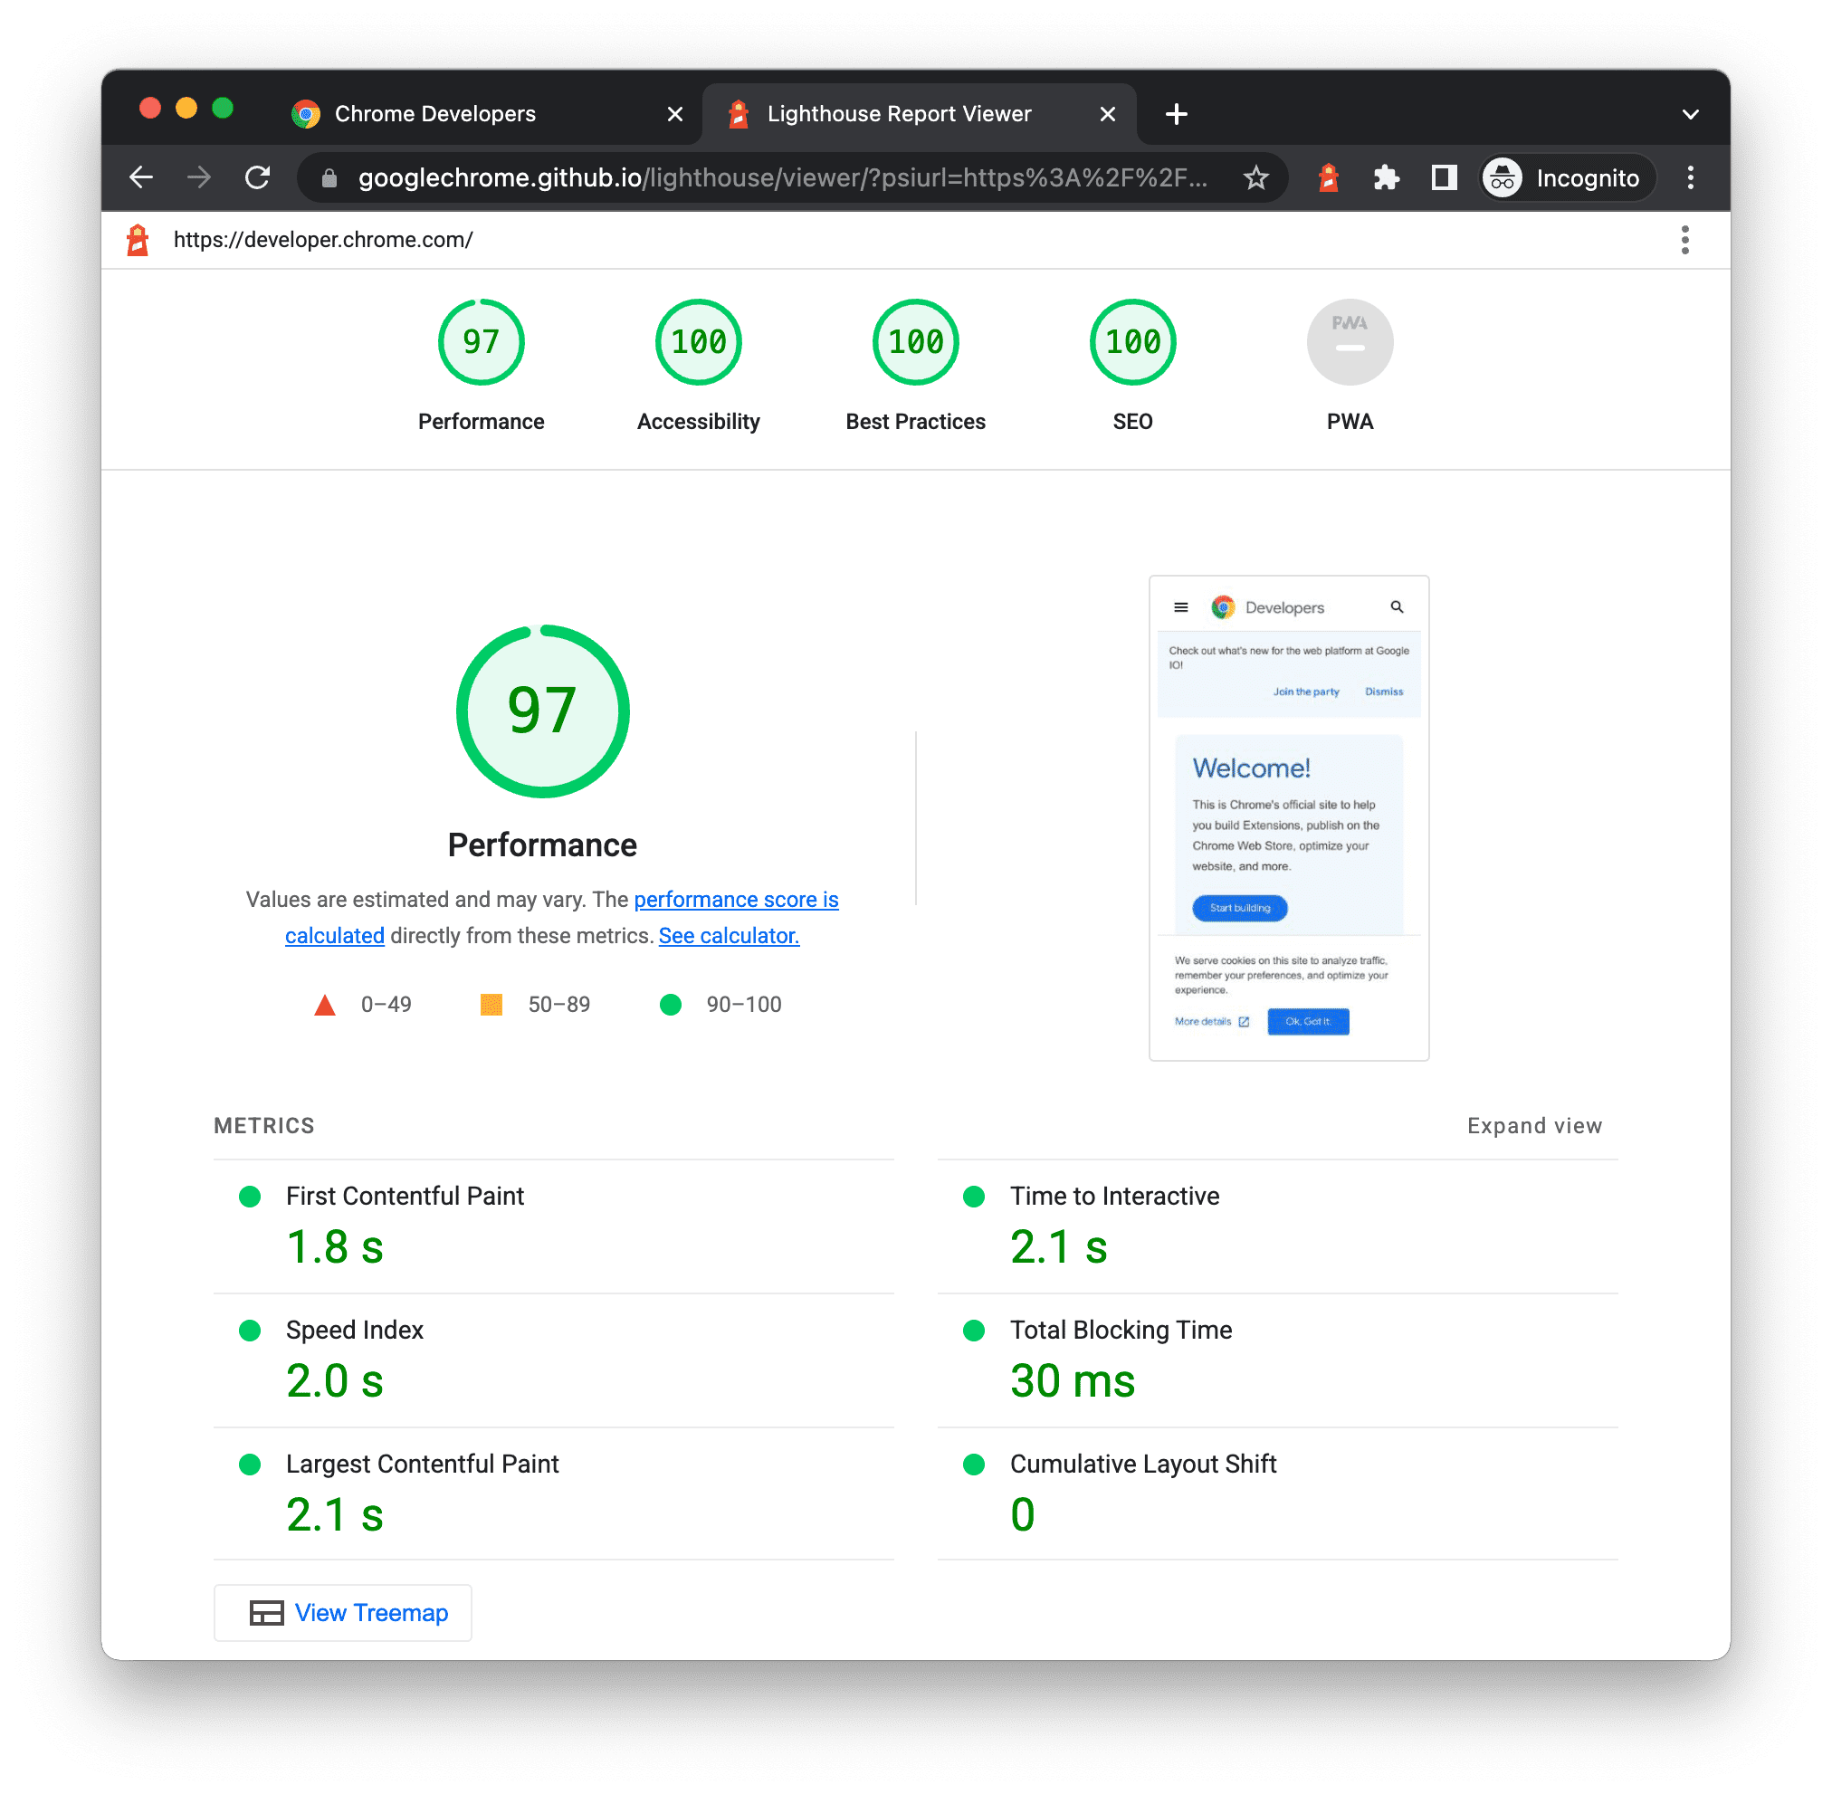The height and width of the screenshot is (1794, 1832).
Task: Click the Accessibility score circle icon
Action: pyautogui.click(x=698, y=345)
